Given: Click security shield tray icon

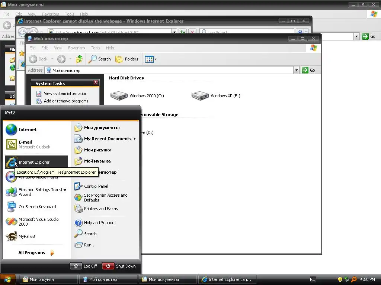Looking at the screenshot, I should 340,279.
